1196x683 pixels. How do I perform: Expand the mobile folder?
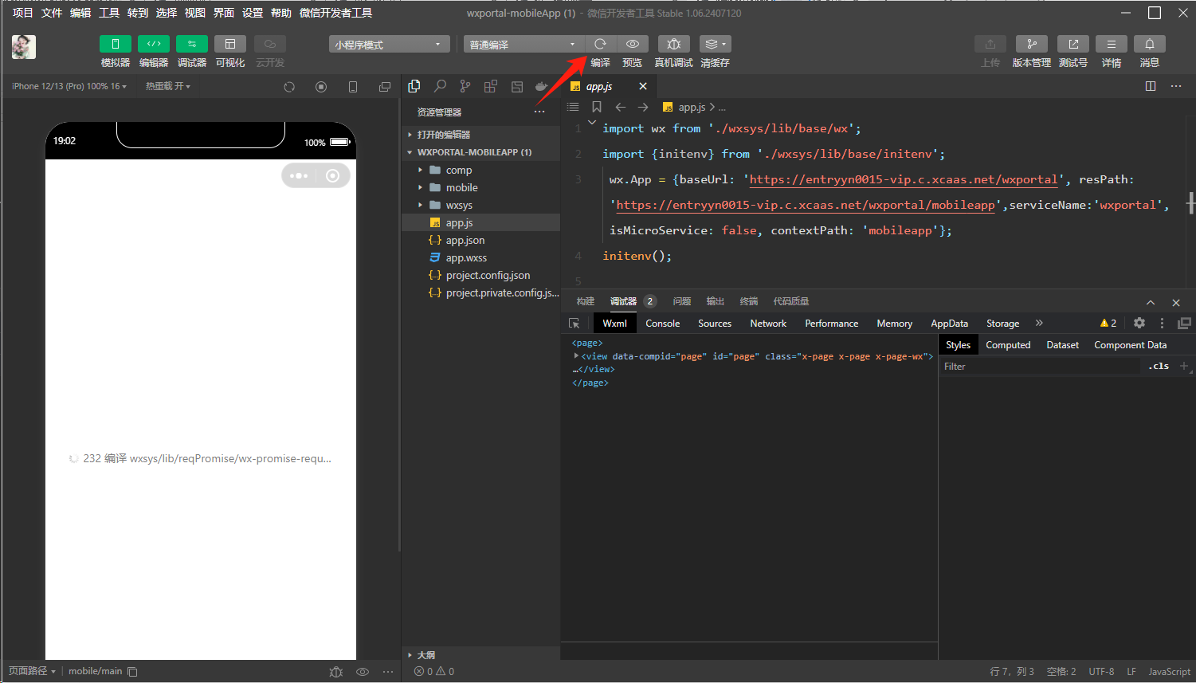(481, 187)
